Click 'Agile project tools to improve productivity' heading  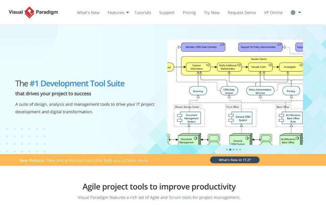pyautogui.click(x=159, y=187)
